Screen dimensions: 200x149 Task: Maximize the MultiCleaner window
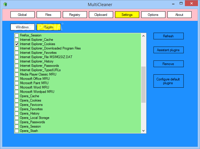pos(181,3)
